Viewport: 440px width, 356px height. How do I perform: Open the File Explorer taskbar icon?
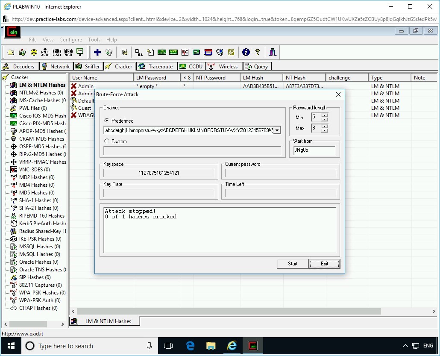pos(211,346)
